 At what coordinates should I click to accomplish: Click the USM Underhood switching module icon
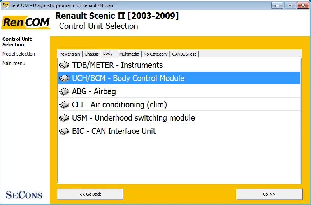click(64, 118)
